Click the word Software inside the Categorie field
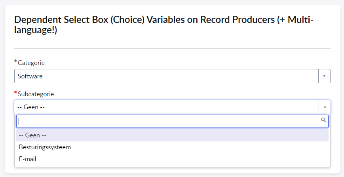The height and width of the screenshot is (177, 344). tap(30, 76)
